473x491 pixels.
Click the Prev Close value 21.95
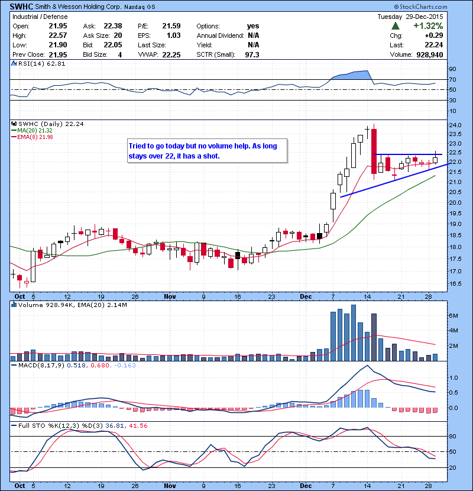tap(58, 55)
